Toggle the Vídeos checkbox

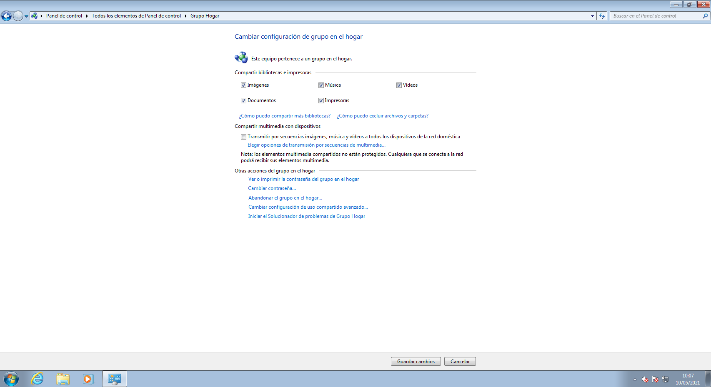[399, 85]
